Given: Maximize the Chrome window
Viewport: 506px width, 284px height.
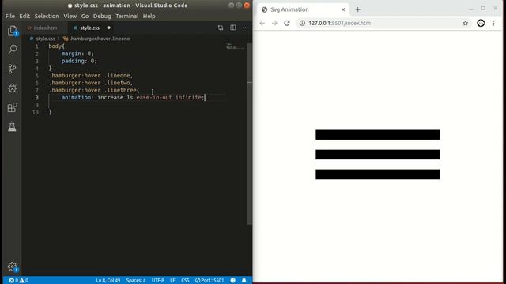Looking at the screenshot, I should [483, 9].
